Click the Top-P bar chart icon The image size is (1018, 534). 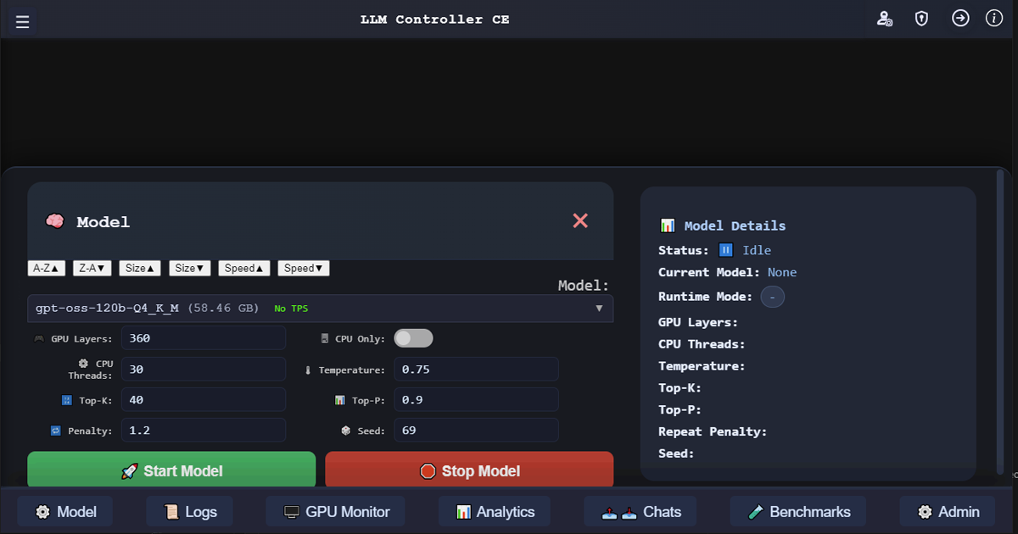(x=340, y=399)
